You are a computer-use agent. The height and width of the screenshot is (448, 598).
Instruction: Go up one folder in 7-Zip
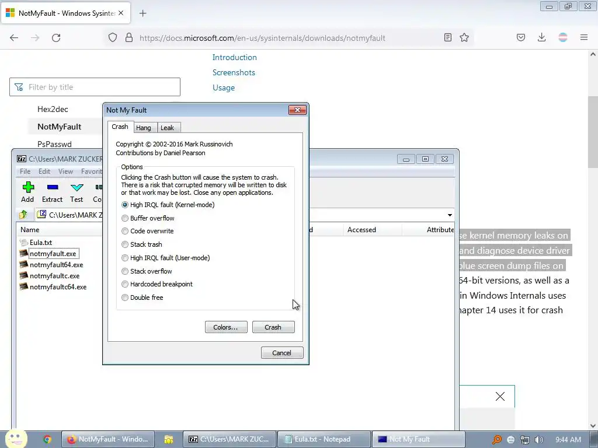[23, 215]
